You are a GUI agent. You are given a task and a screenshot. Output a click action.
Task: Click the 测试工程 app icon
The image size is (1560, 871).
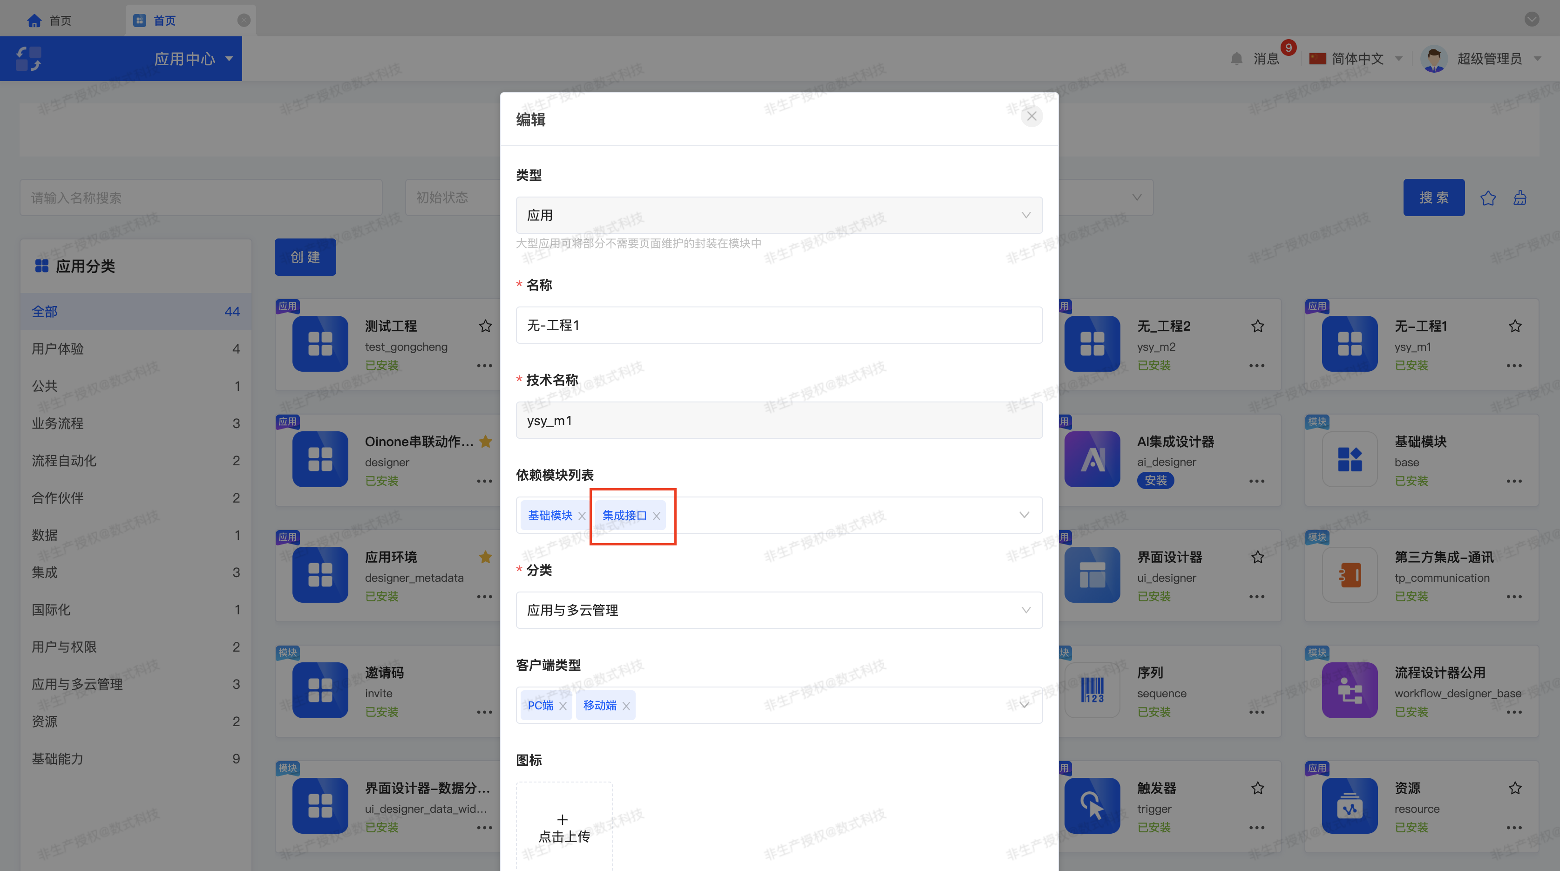(320, 343)
